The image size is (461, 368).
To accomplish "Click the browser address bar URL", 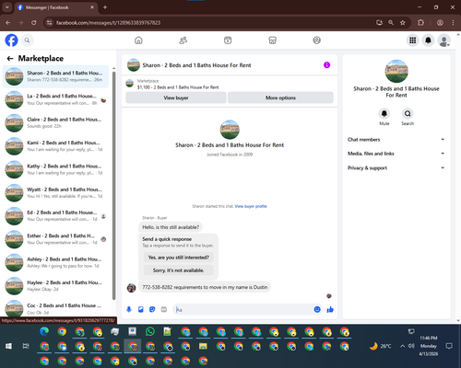I will (108, 23).
